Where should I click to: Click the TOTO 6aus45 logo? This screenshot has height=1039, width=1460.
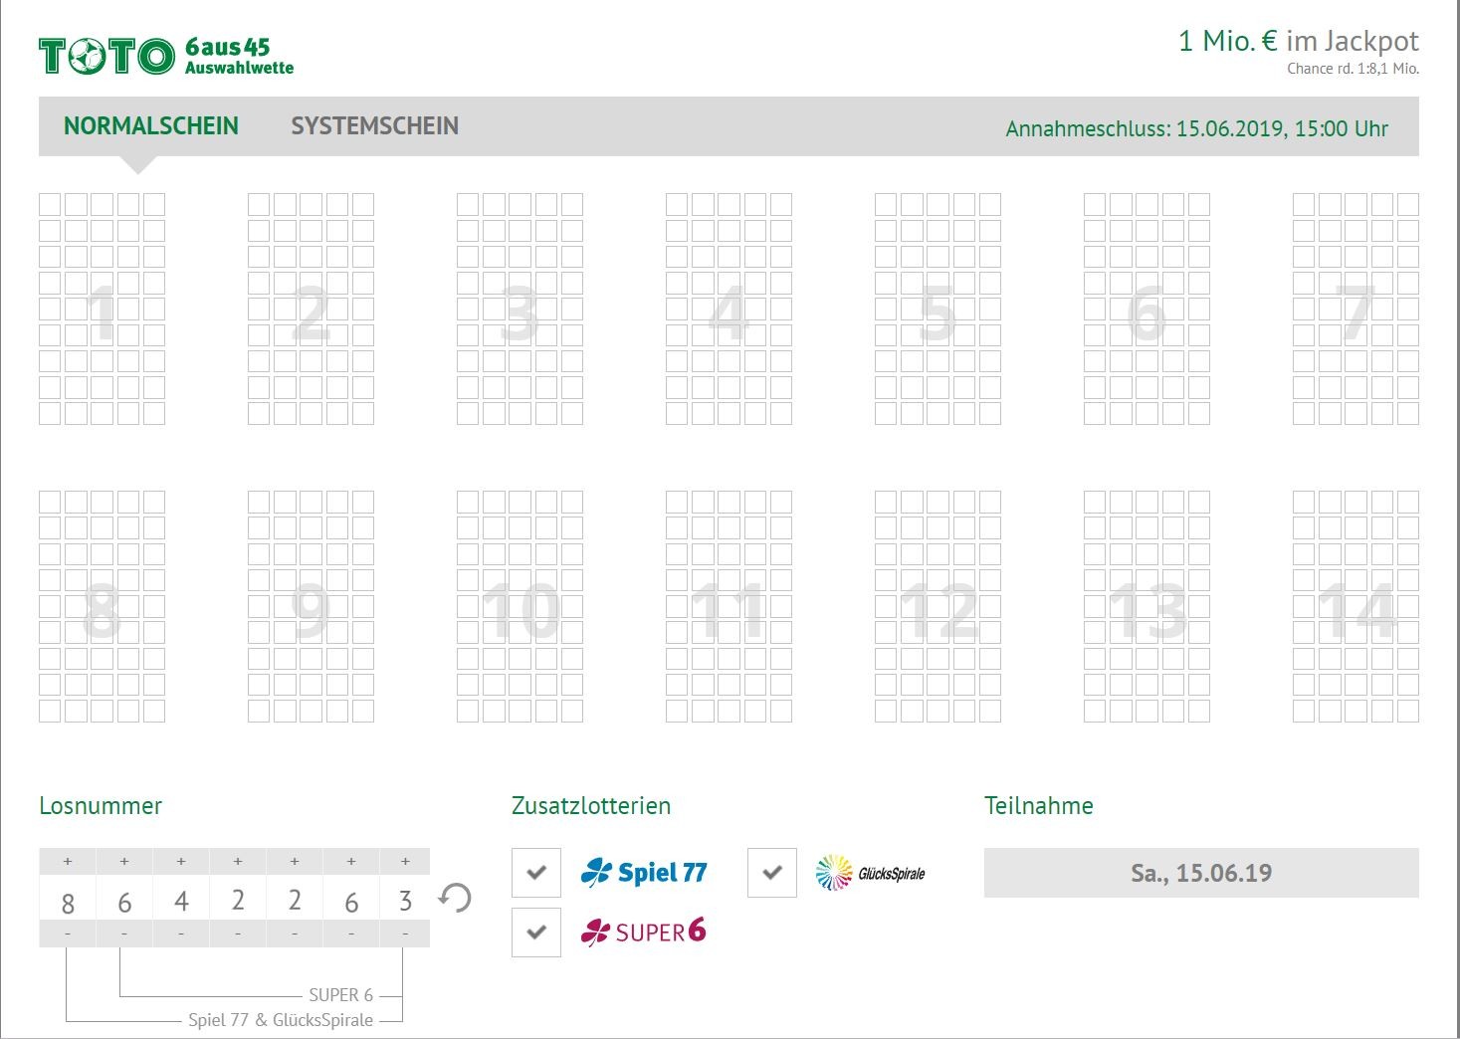click(166, 57)
